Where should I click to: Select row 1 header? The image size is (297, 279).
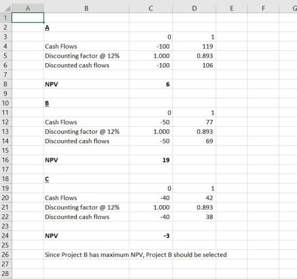(6, 18)
